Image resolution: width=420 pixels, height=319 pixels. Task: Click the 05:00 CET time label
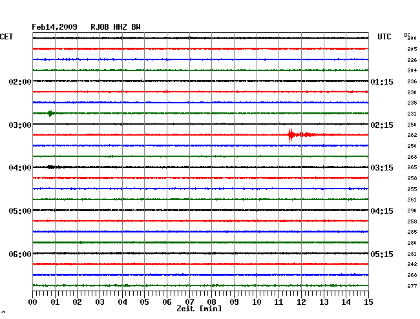click(x=20, y=211)
